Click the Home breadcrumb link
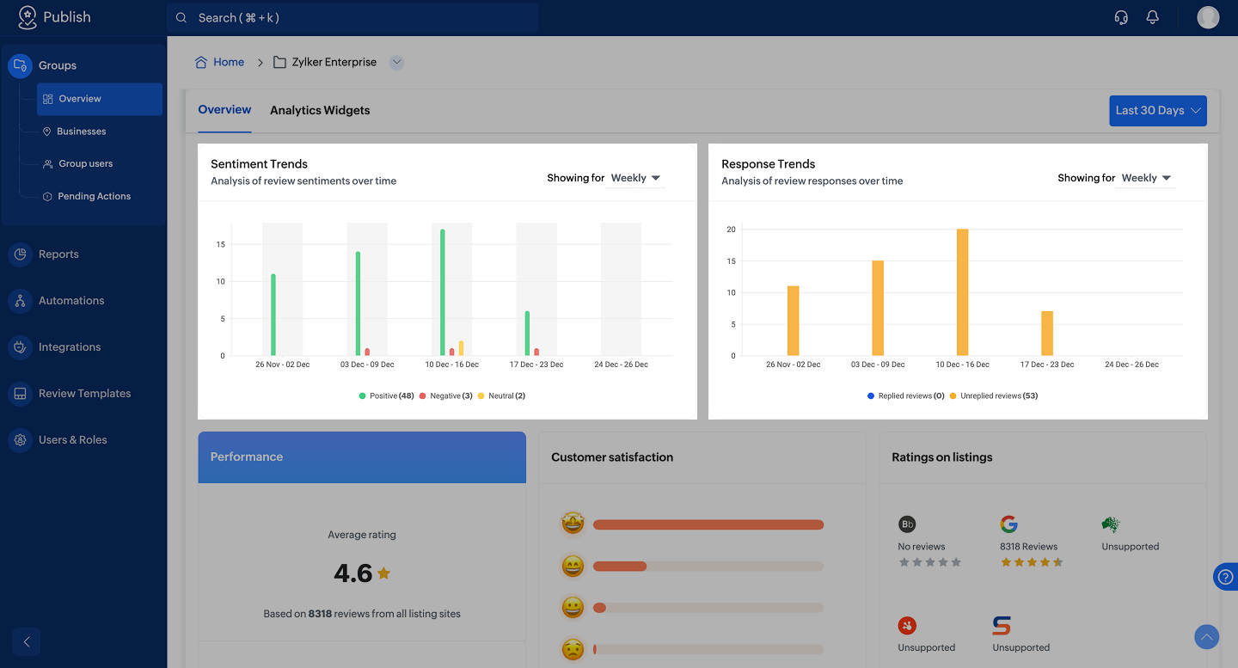The height and width of the screenshot is (668, 1238). click(228, 62)
